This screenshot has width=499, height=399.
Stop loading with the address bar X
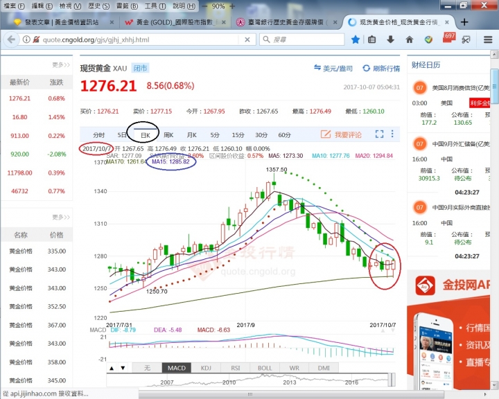click(x=247, y=39)
